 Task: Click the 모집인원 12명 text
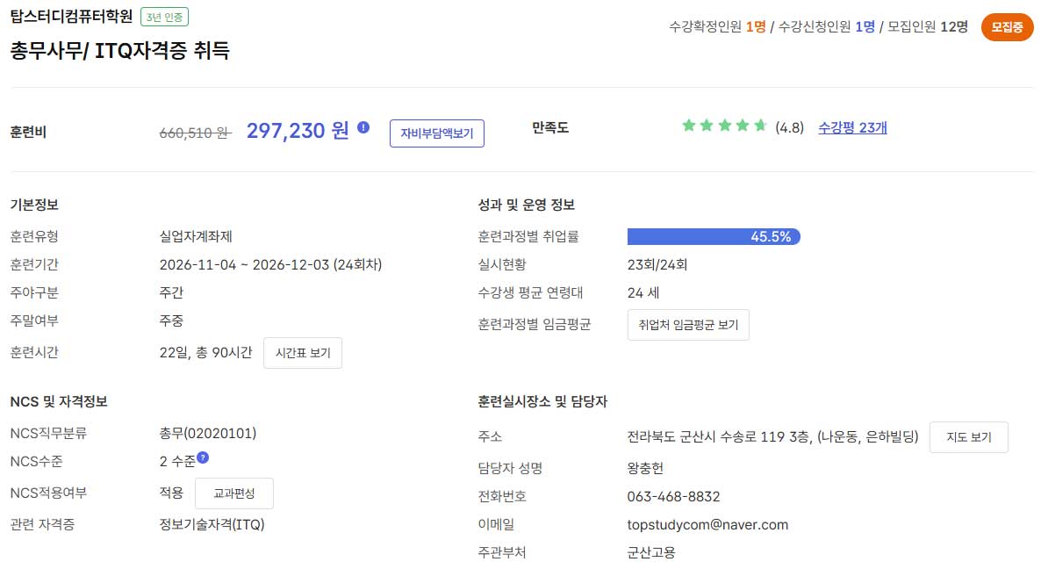(x=928, y=26)
